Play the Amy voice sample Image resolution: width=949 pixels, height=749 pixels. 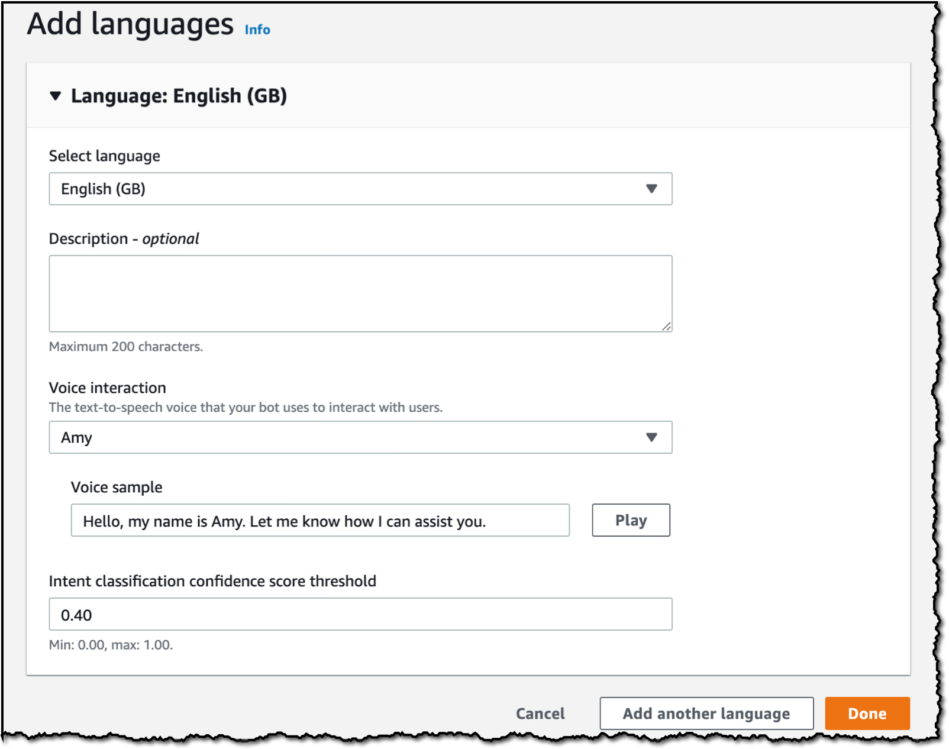tap(631, 520)
